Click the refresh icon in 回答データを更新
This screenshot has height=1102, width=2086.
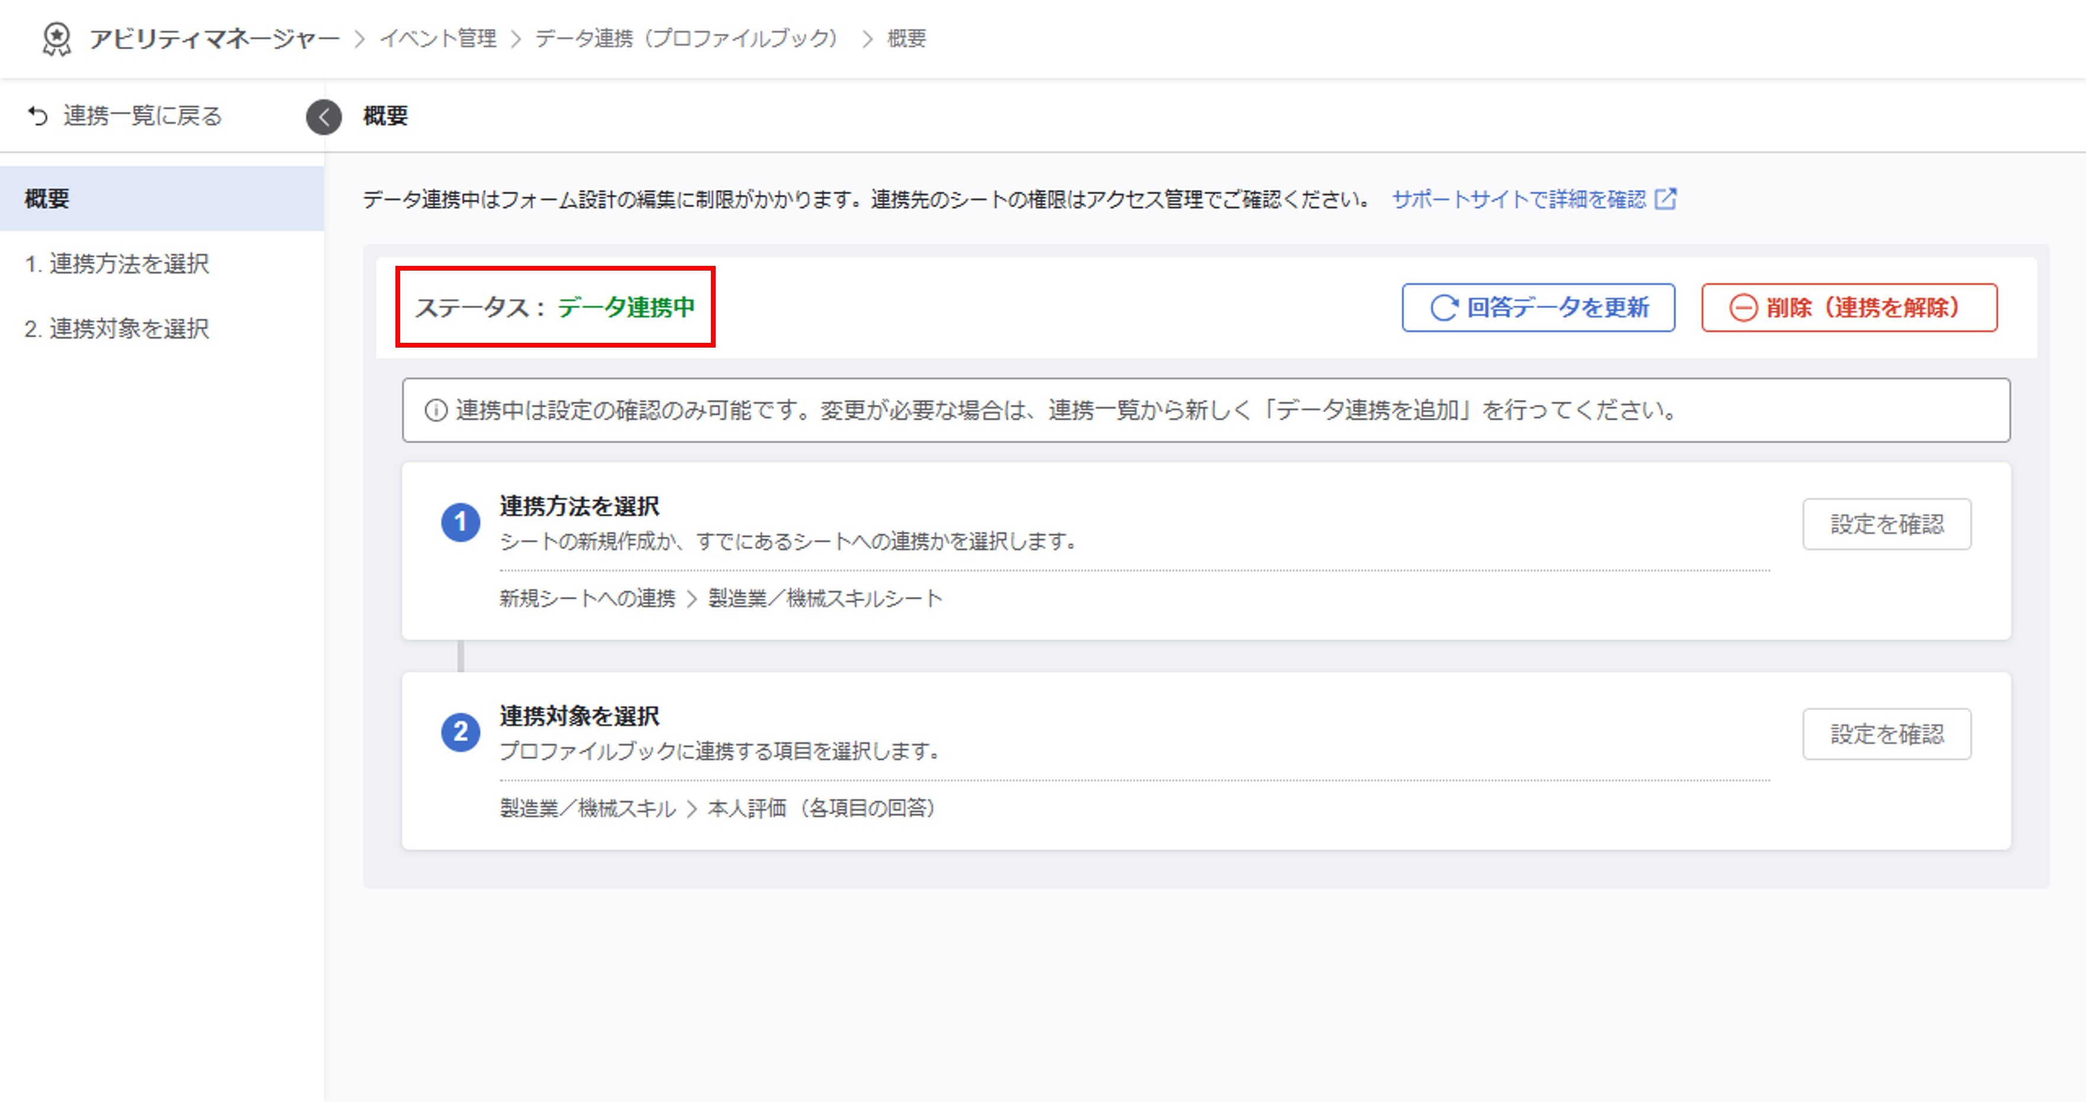[x=1443, y=308]
